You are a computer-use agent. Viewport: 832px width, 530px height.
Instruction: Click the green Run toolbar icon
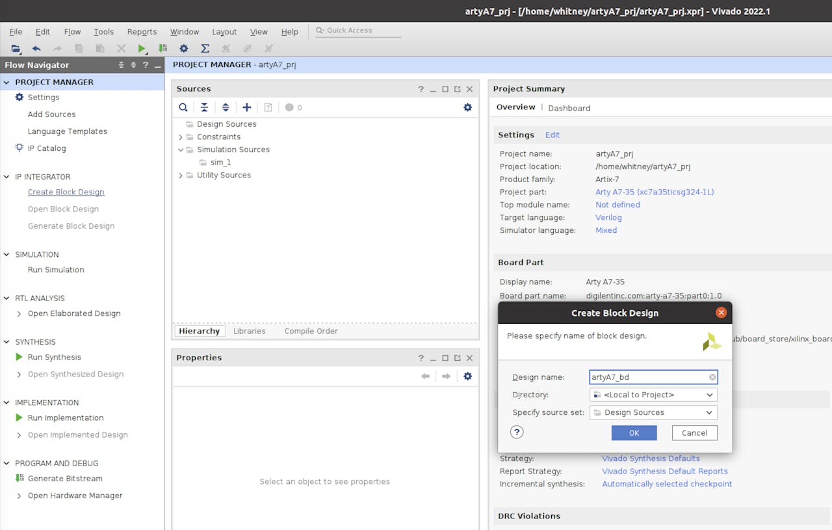142,49
